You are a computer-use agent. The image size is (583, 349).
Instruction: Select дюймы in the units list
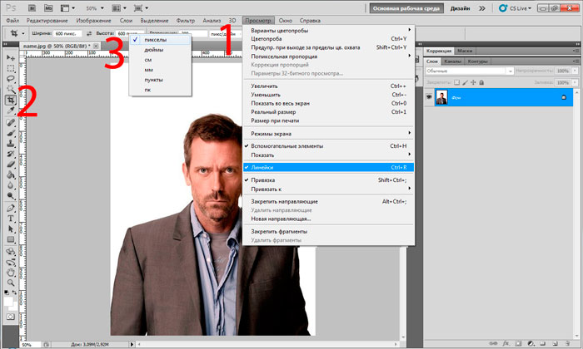(x=160, y=50)
